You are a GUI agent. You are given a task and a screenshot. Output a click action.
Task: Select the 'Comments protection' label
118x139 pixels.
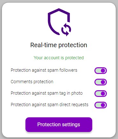click(x=32, y=82)
